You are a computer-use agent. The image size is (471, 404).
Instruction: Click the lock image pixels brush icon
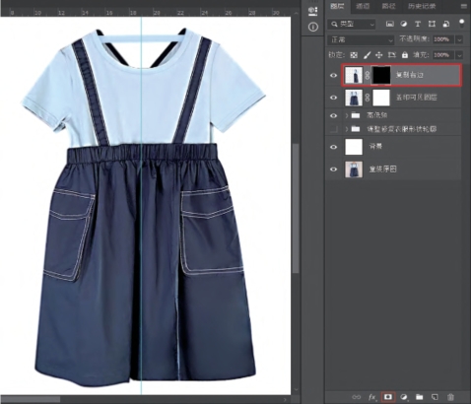point(367,55)
